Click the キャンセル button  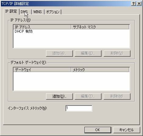(x=127, y=130)
